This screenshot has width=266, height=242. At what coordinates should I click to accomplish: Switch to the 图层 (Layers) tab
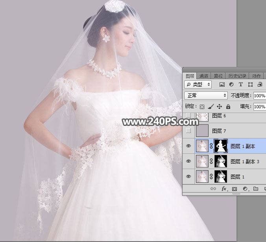(190, 76)
